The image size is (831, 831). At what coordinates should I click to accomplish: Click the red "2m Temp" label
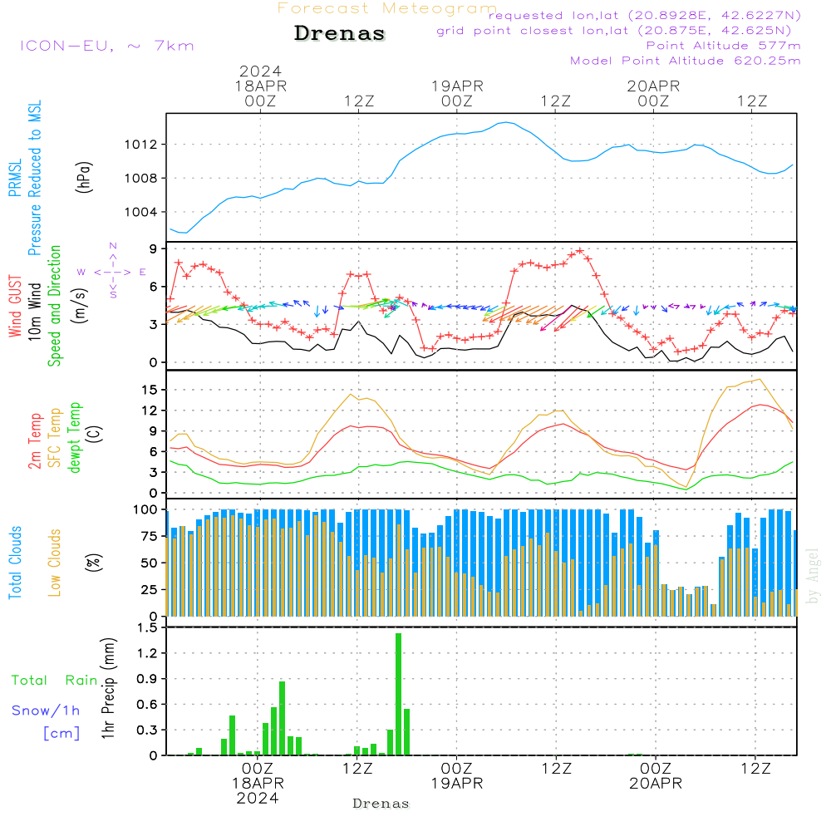coord(34,441)
